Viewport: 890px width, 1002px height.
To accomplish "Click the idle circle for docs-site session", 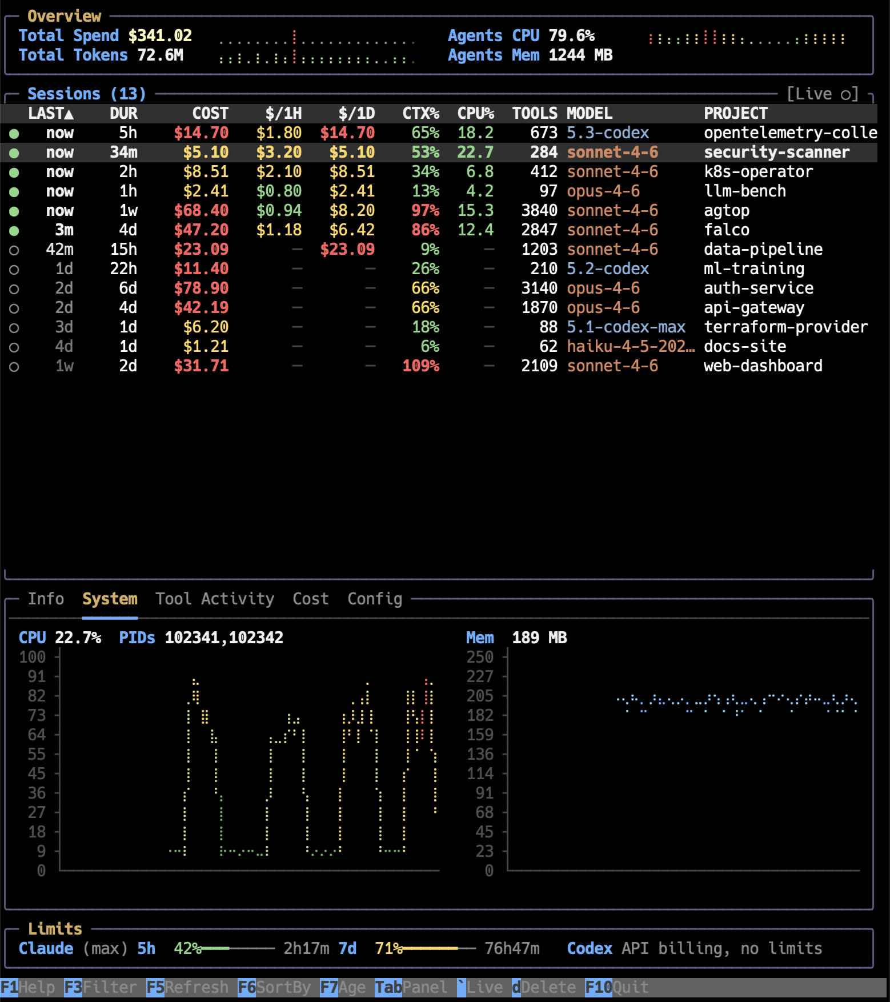I will coord(14,347).
